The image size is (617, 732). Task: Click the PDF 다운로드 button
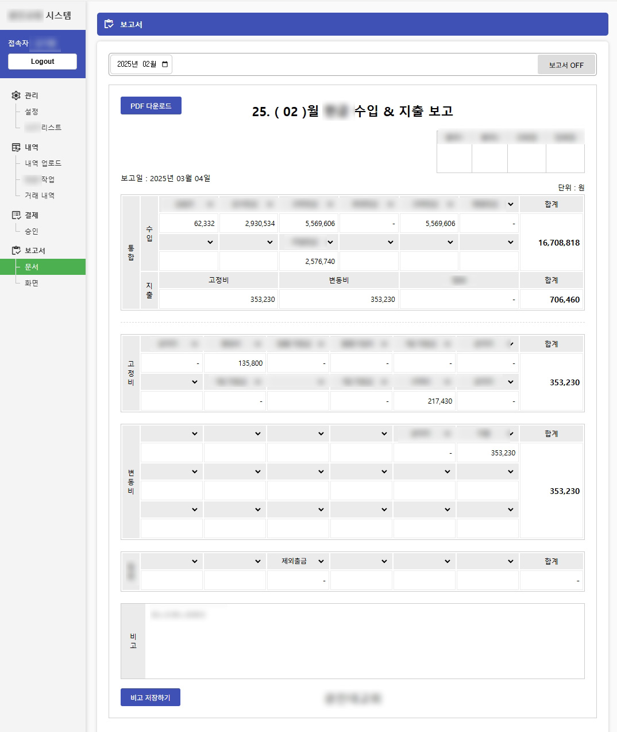pos(151,105)
